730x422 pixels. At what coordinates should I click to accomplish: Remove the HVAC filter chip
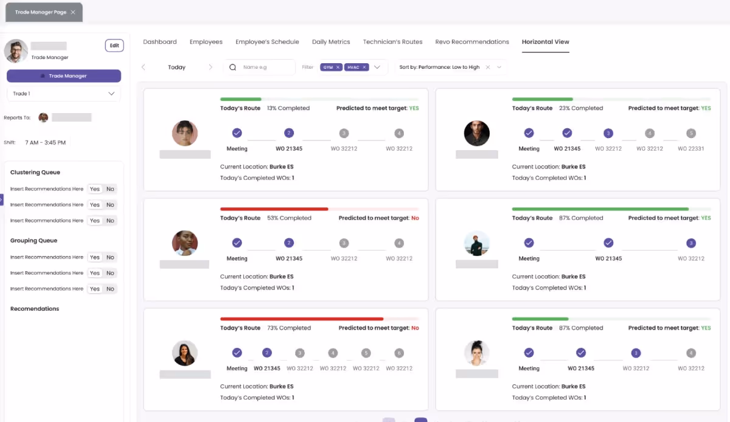pyautogui.click(x=364, y=67)
